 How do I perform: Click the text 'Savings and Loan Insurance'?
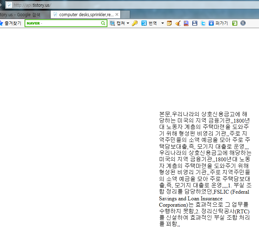pos(191,199)
